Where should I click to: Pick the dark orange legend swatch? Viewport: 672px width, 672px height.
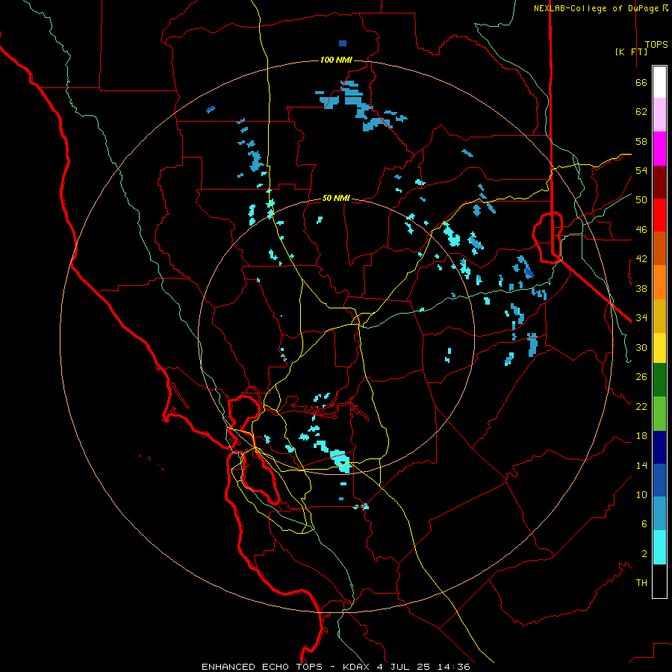(659, 249)
